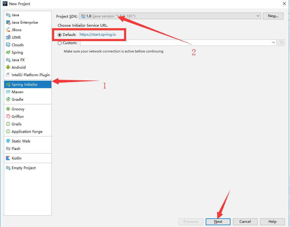Pick Gradle from the list
290x227 pixels.
[28, 99]
